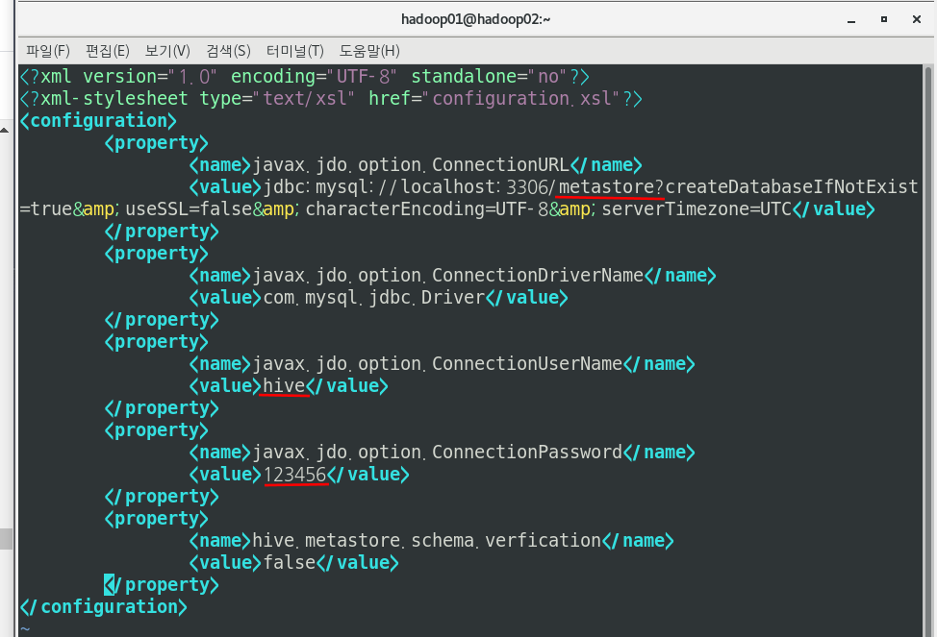Open the 편집(E) menu
This screenshot has width=937, height=637.
point(108,51)
